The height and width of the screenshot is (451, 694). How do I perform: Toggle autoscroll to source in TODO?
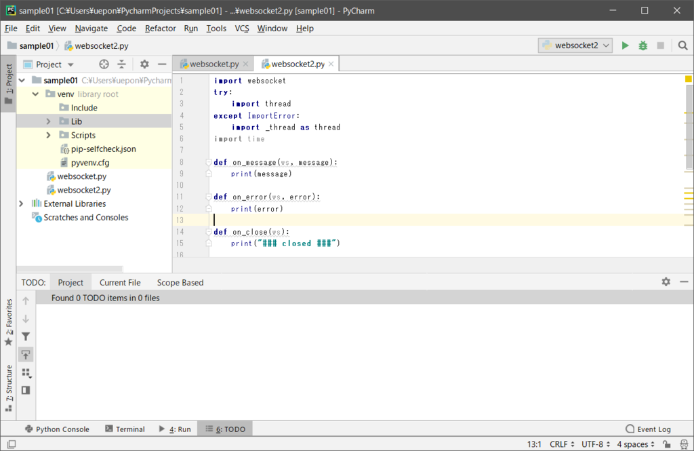(26, 355)
